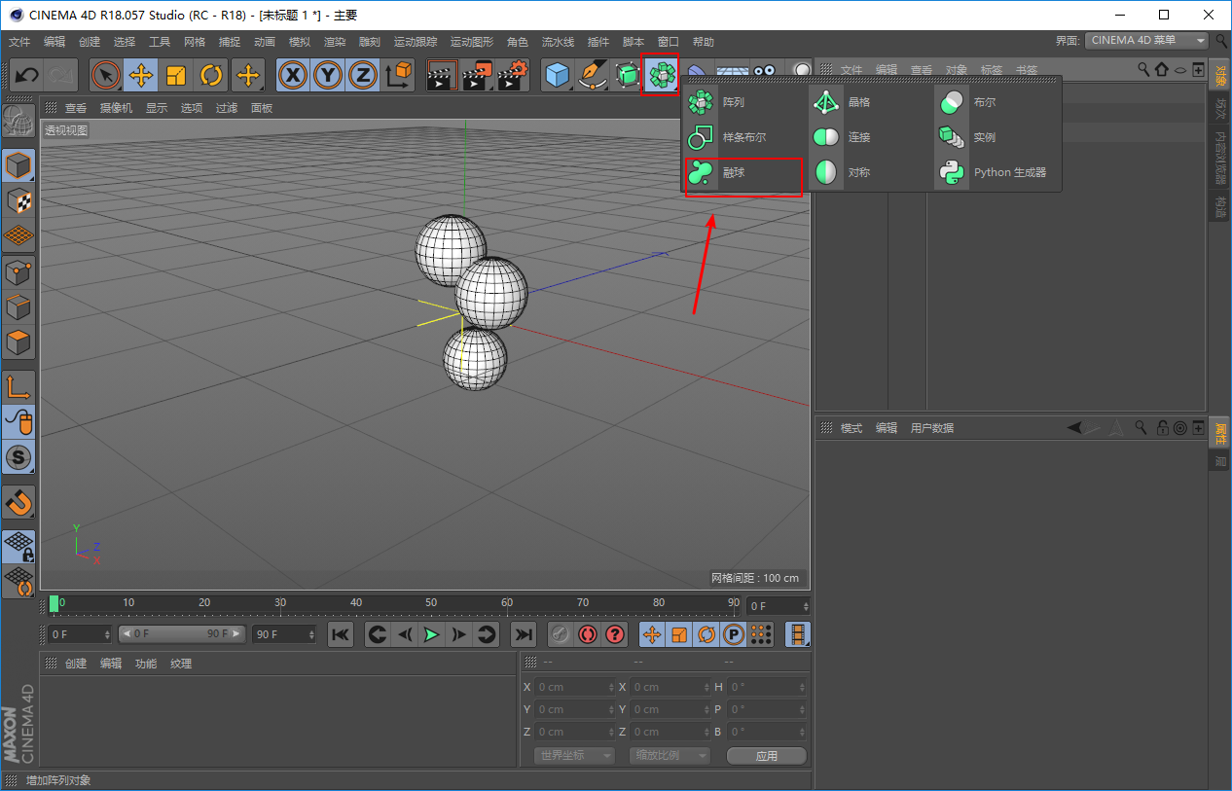Viewport: 1232px width, 791px height.
Task: Select Polygons mode icon
Action: [18, 342]
